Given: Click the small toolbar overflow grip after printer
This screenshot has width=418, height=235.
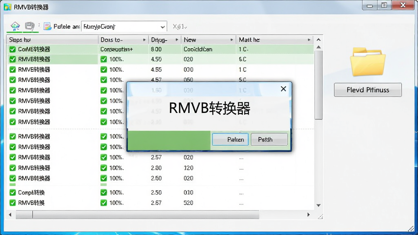Looking at the screenshot, I should pyautogui.click(x=39, y=25).
